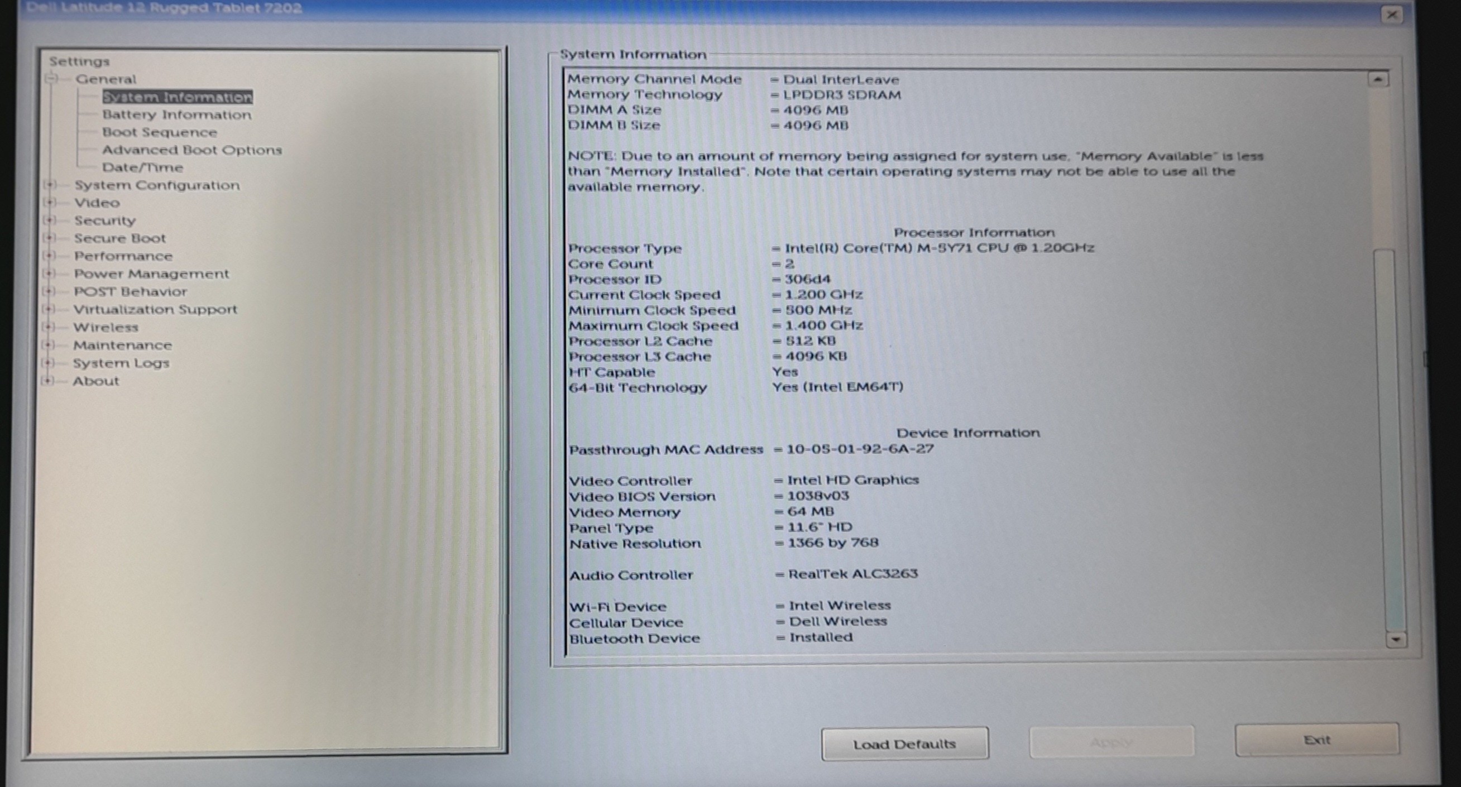Close the BIOS setup window
1461x787 pixels.
[x=1391, y=15]
